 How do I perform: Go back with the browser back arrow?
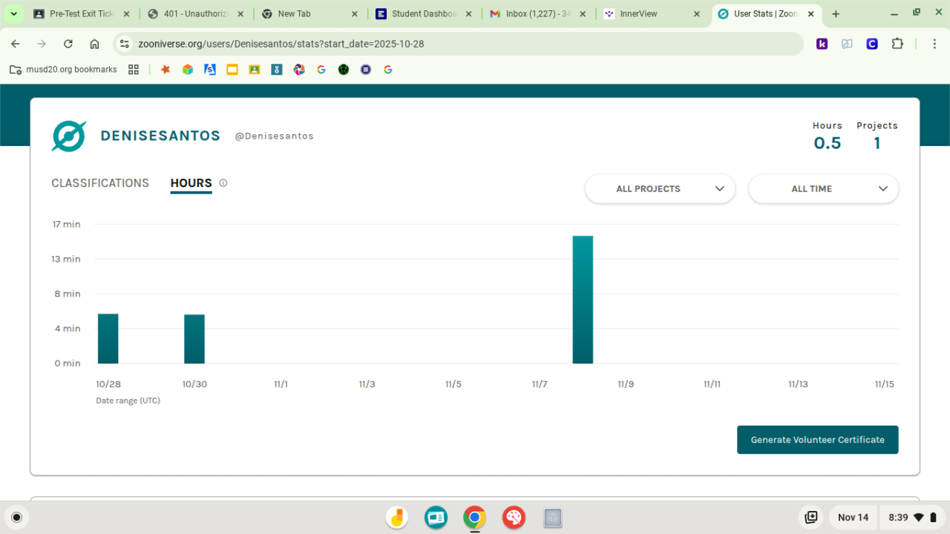point(16,44)
